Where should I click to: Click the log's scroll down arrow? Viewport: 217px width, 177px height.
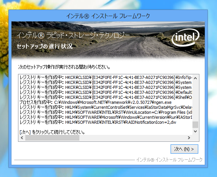(195, 131)
